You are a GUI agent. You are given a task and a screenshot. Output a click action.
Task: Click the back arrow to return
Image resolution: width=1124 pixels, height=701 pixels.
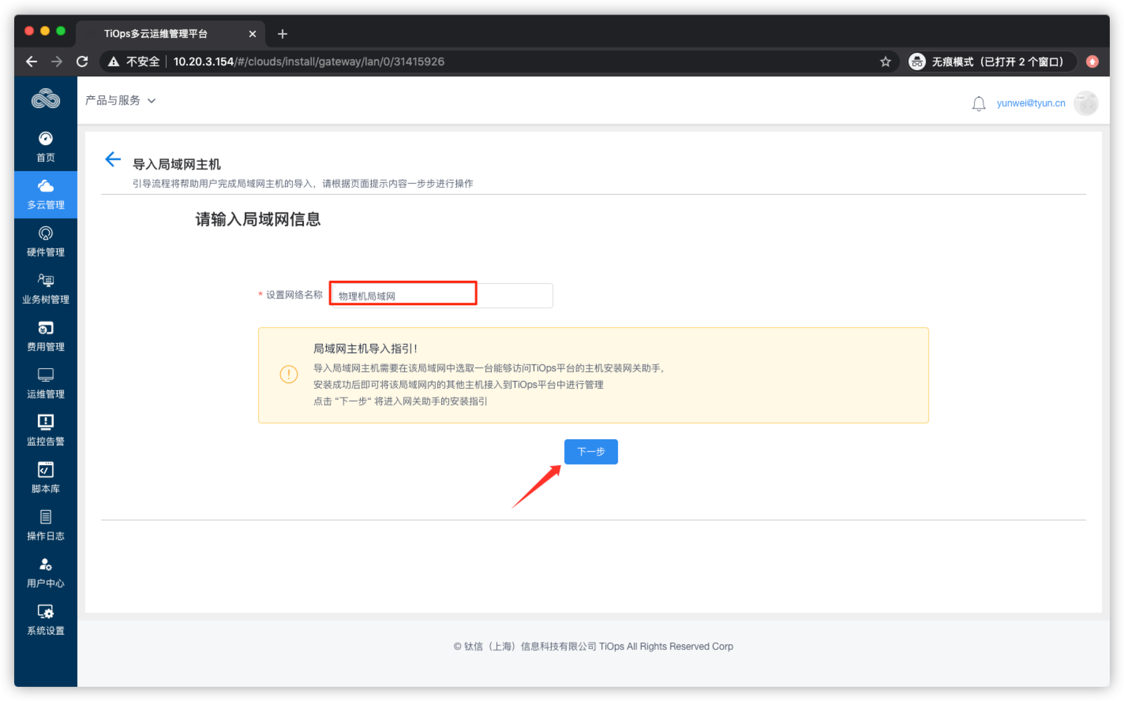click(112, 161)
